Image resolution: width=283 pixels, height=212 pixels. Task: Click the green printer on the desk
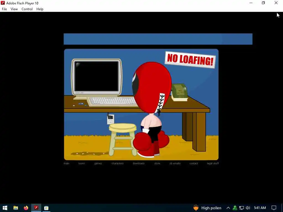[179, 92]
